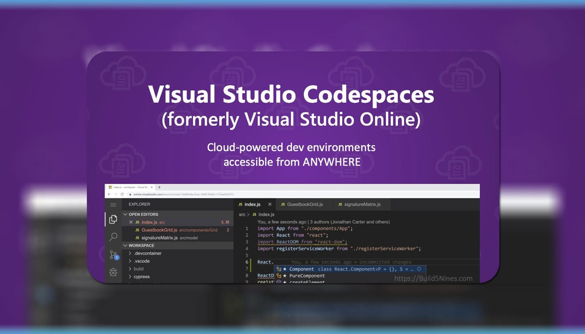585x334 pixels.
Task: Select the PureComponent autocomplete suggestion
Action: 350,276
